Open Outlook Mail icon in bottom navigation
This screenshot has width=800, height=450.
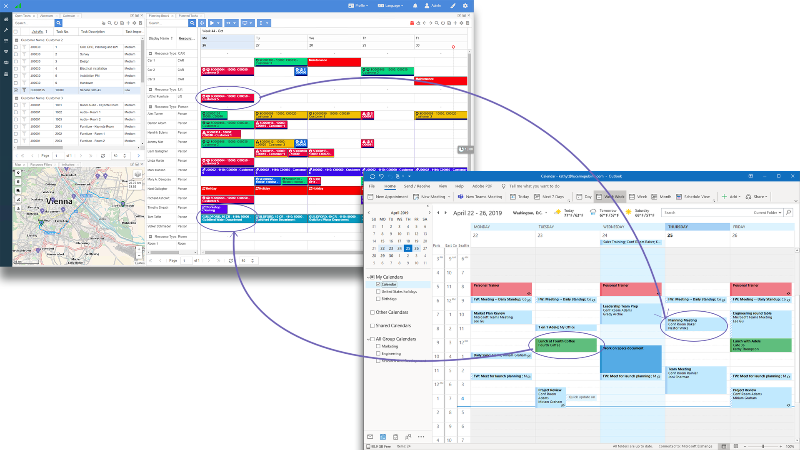coord(370,437)
